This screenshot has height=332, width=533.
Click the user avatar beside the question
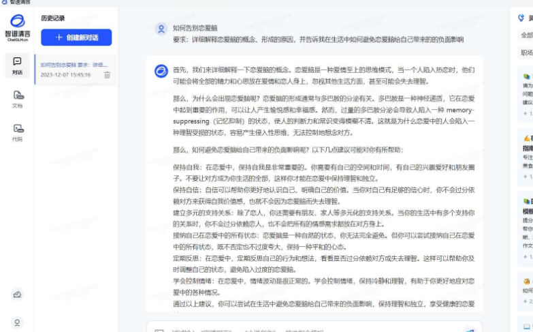pos(161,29)
